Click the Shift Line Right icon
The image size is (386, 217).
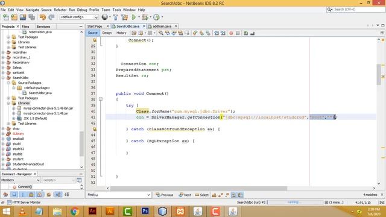tap(223, 33)
